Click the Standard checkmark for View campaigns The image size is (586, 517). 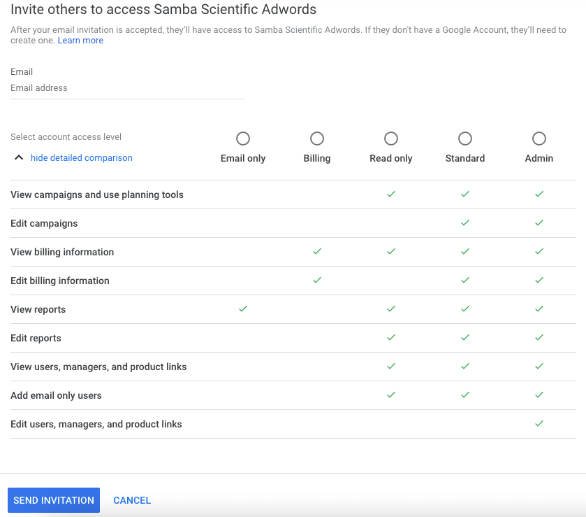tap(465, 194)
